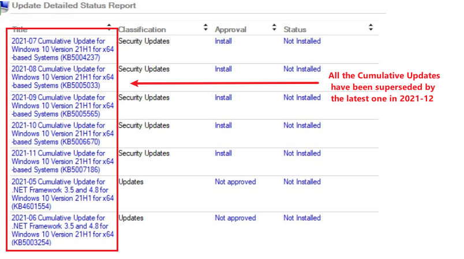Click Not approved for the KB5003254 row
The width and height of the screenshot is (464, 259).
(235, 218)
